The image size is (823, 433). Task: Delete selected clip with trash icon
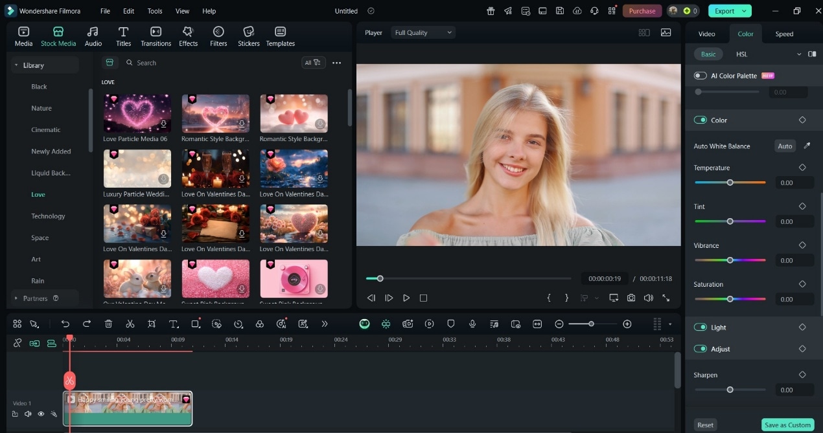[108, 324]
